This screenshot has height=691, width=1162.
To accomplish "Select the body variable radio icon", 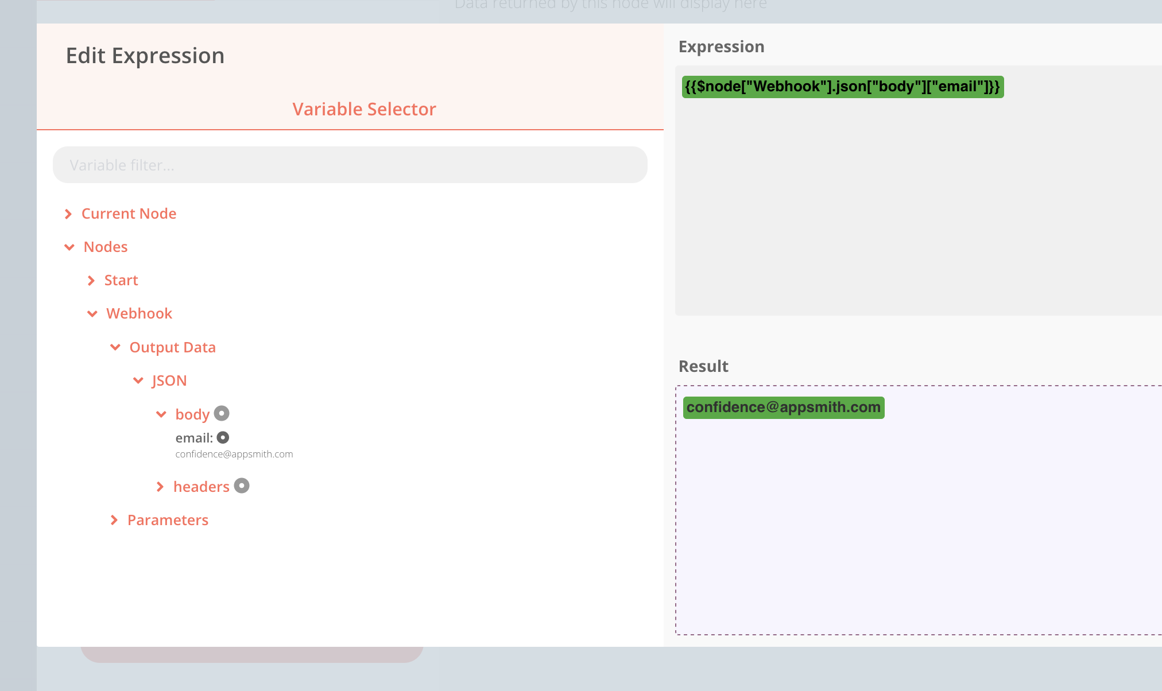I will [222, 413].
